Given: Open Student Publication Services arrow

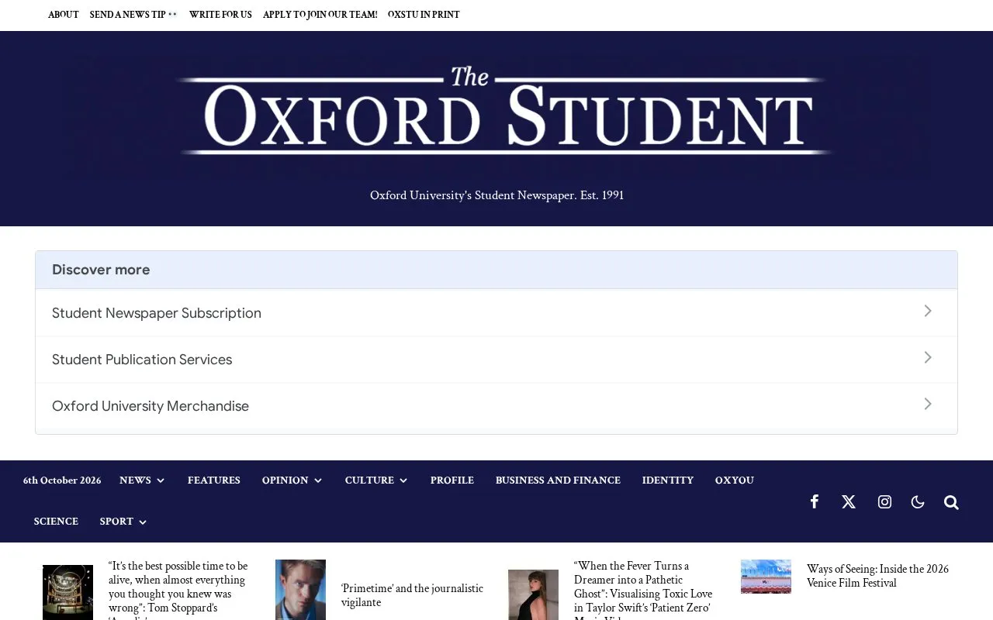Looking at the screenshot, I should pos(928,357).
